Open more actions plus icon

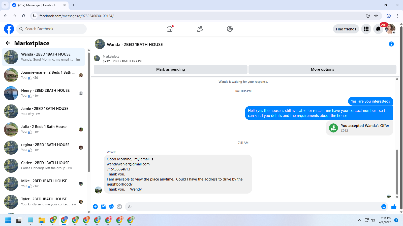pyautogui.click(x=95, y=207)
